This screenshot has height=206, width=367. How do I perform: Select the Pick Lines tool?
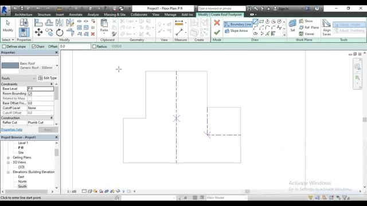click(268, 34)
